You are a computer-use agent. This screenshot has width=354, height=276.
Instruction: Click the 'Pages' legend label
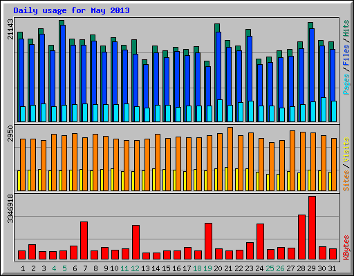(346, 84)
